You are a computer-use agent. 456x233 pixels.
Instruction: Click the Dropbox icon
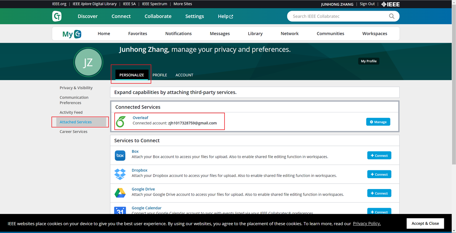(x=120, y=174)
